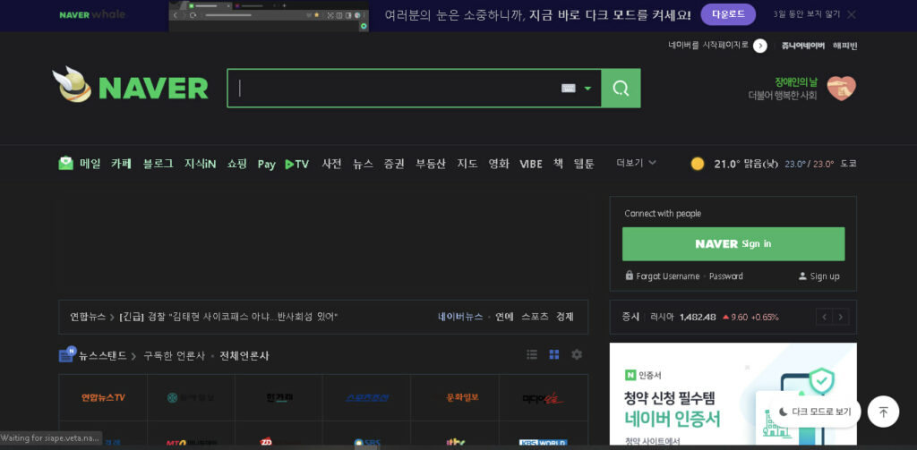Open the 책 menu item
Screen dimensions: 917x450
[x=559, y=163]
